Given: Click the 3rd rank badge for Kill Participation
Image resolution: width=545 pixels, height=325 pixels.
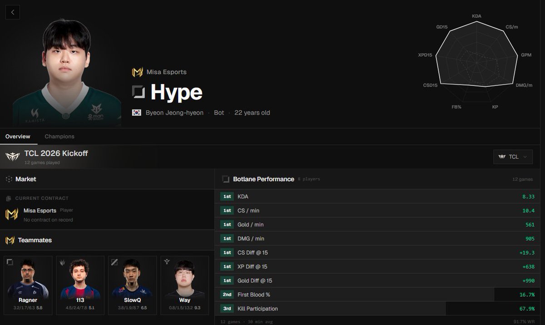Looking at the screenshot, I should (227, 309).
